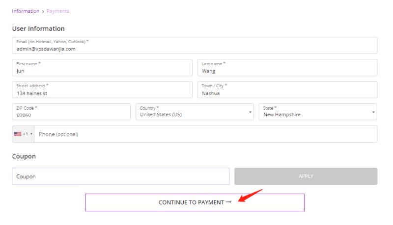Expand the Country dropdown showing United States (US)
This screenshot has height=225, width=393.
pos(195,112)
